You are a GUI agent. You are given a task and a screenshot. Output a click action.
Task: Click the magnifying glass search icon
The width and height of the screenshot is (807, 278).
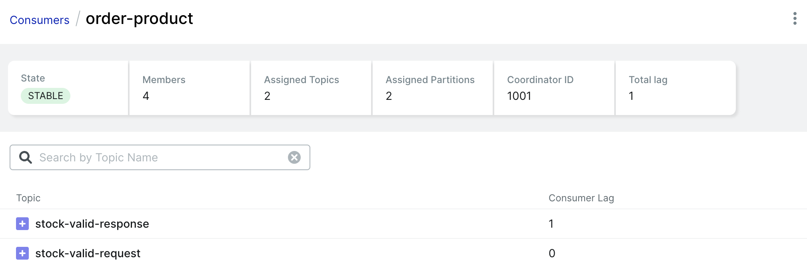(x=26, y=157)
